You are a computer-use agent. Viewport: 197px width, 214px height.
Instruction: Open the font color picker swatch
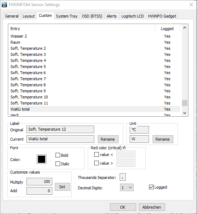point(42,159)
